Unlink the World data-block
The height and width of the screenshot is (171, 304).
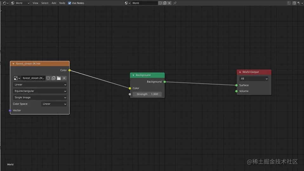[x=169, y=3]
